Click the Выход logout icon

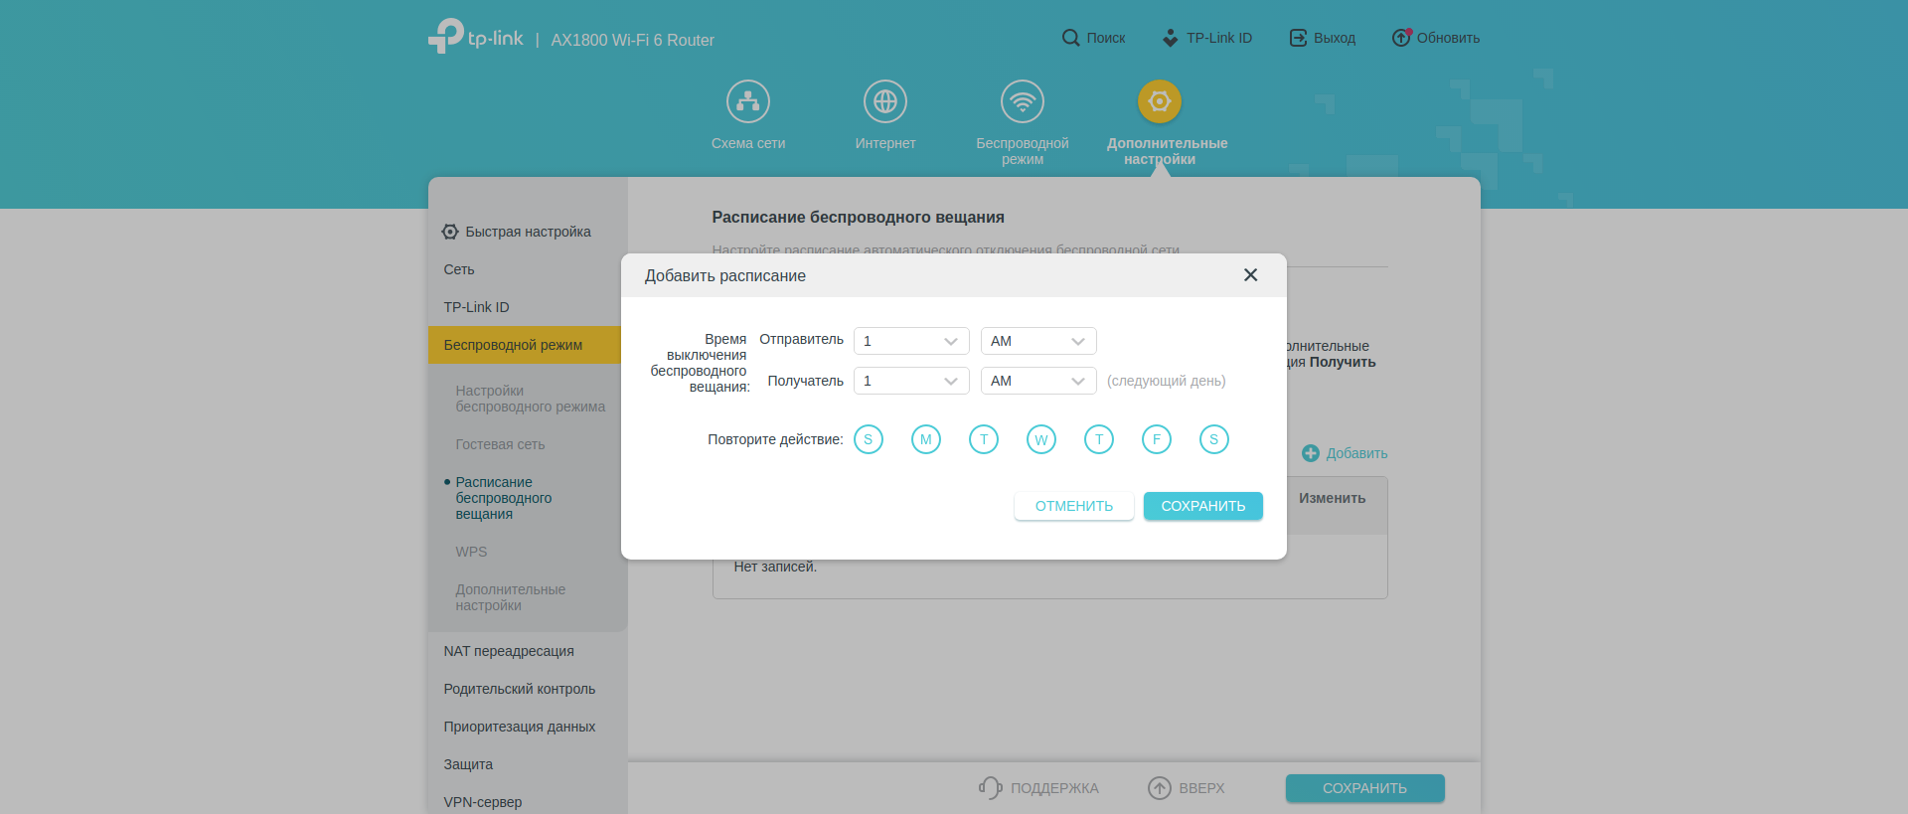pyautogui.click(x=1298, y=38)
